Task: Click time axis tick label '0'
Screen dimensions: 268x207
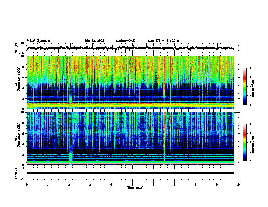Action: (27, 185)
